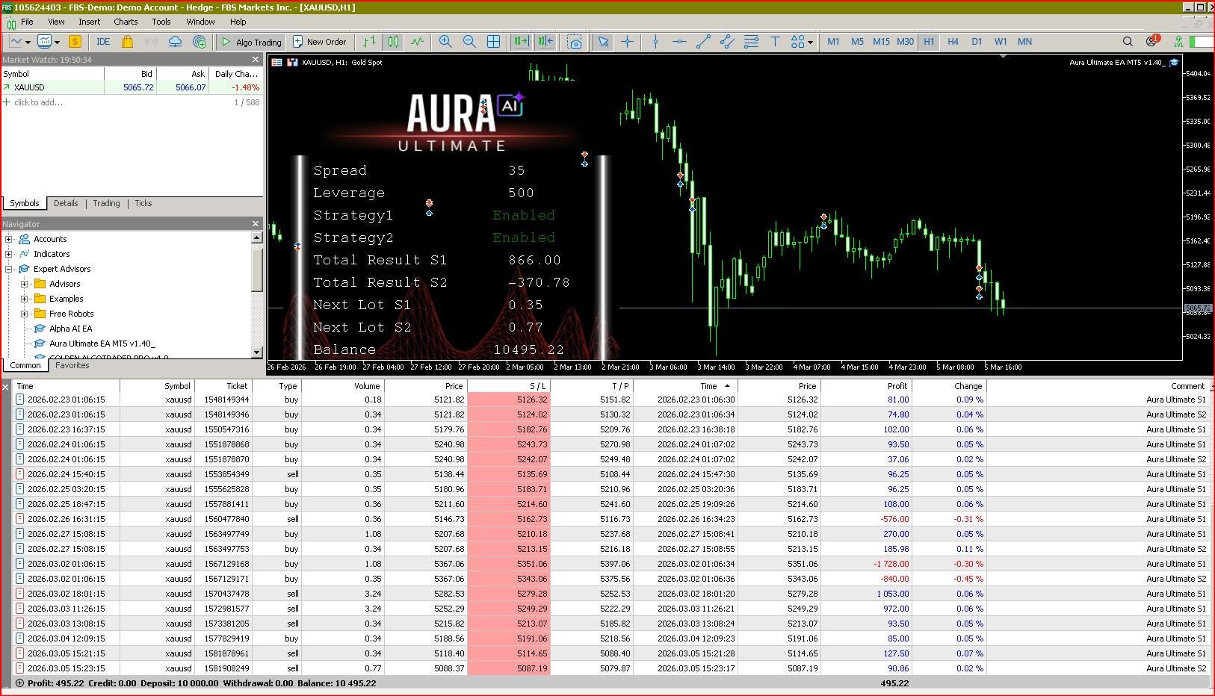Click 'click to add...' symbol field

[38, 102]
